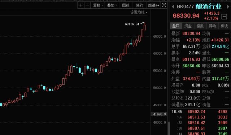Screen dimensions: 231x135
Task: Click the 41698.9 price axis label
Action: [x=159, y=114]
